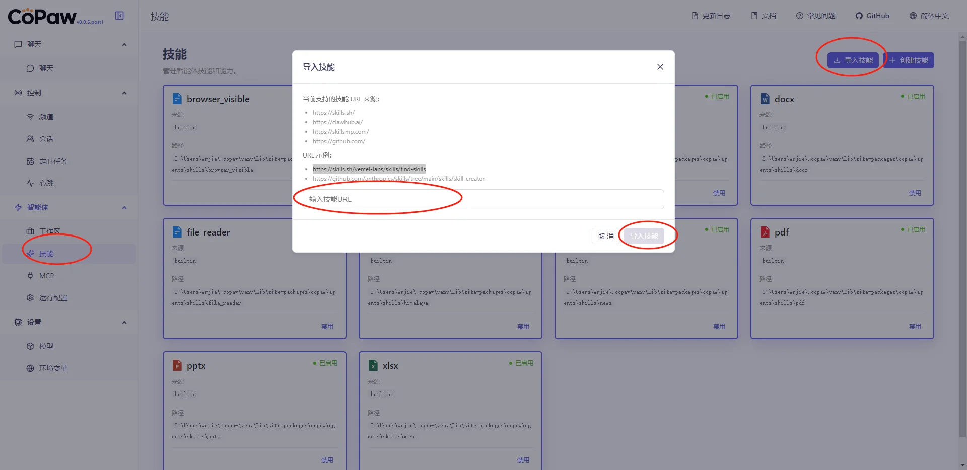Image resolution: width=967 pixels, height=470 pixels.
Task: Open the skills.sh find-skills example link
Action: point(369,169)
